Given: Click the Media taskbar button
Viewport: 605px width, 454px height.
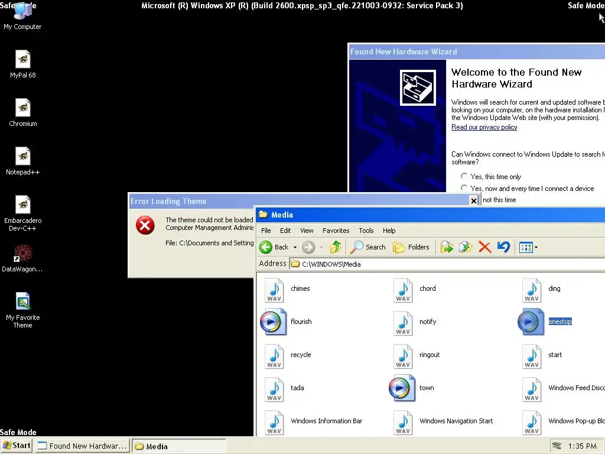Looking at the screenshot, I should pos(178,446).
